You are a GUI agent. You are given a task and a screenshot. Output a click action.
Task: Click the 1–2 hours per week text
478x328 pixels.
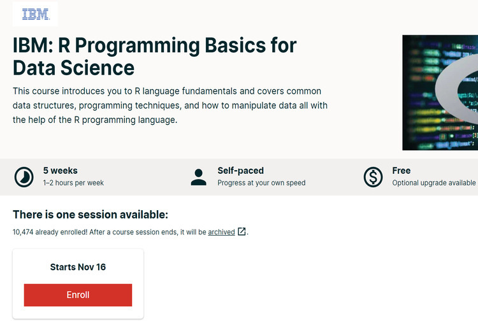click(73, 183)
